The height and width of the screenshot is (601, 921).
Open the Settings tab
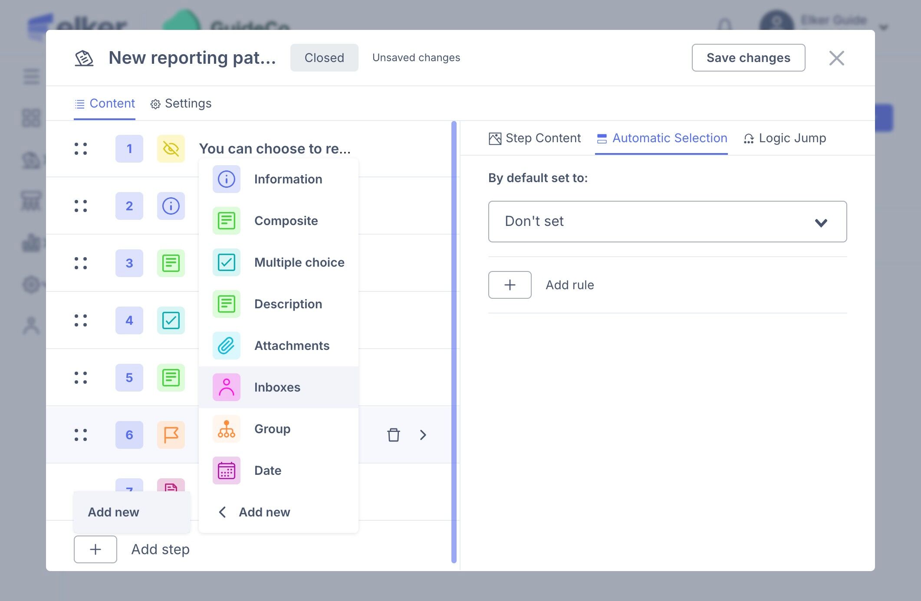pyautogui.click(x=181, y=104)
